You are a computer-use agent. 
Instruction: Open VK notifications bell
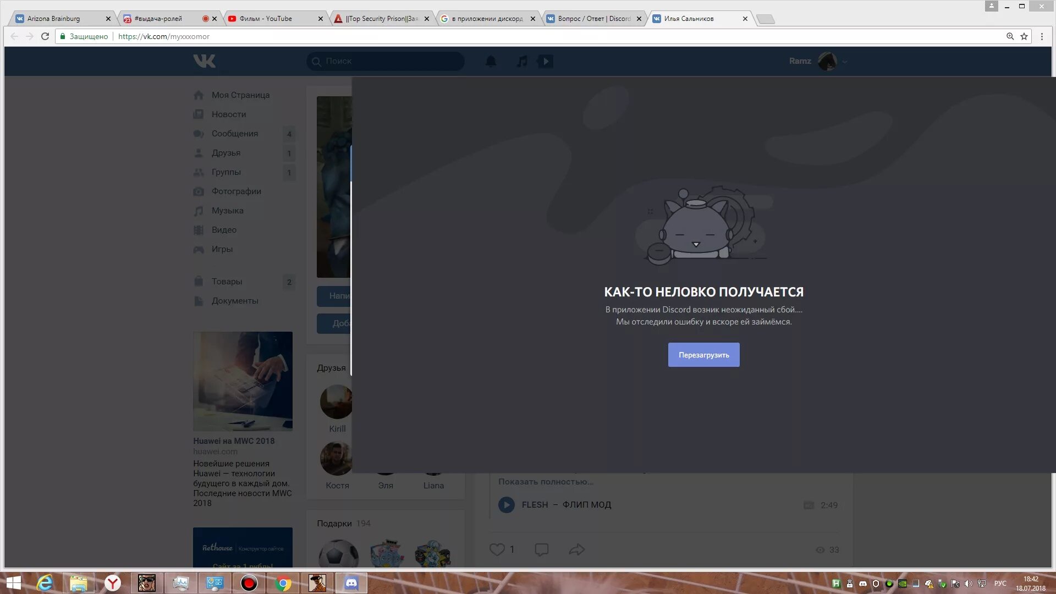491,61
